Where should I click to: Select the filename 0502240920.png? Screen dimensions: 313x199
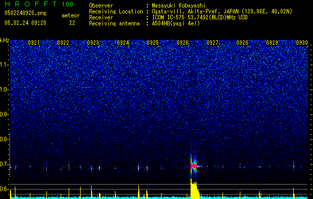click(x=25, y=13)
